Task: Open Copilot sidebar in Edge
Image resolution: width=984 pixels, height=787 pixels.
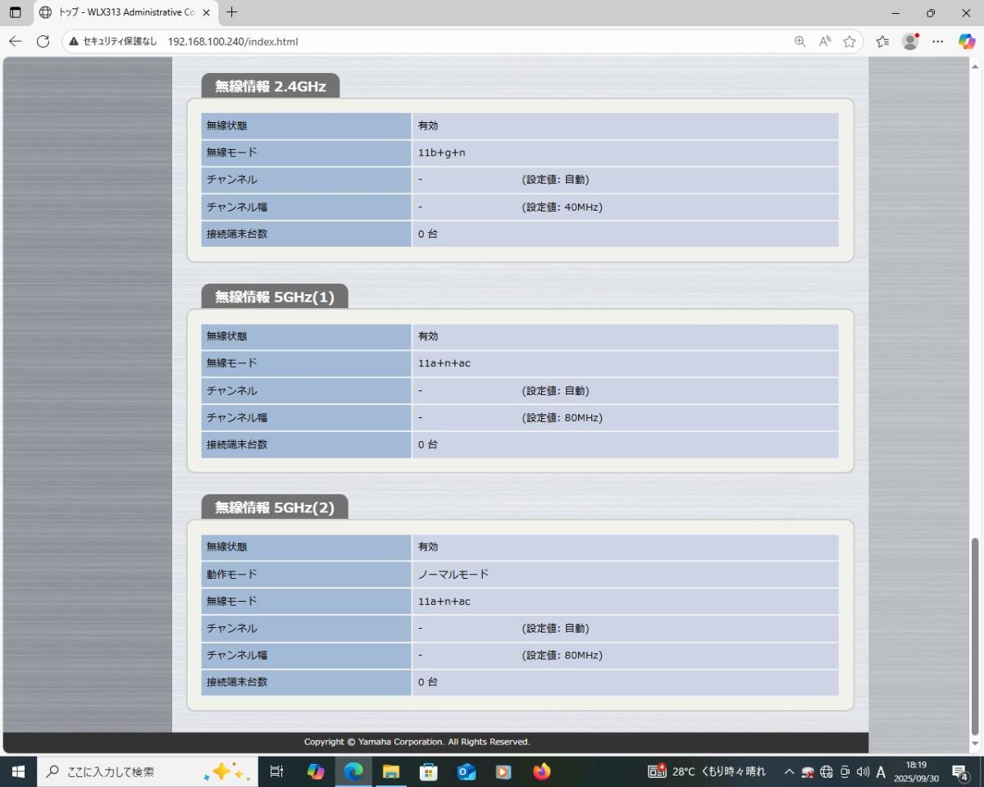Action: (967, 41)
